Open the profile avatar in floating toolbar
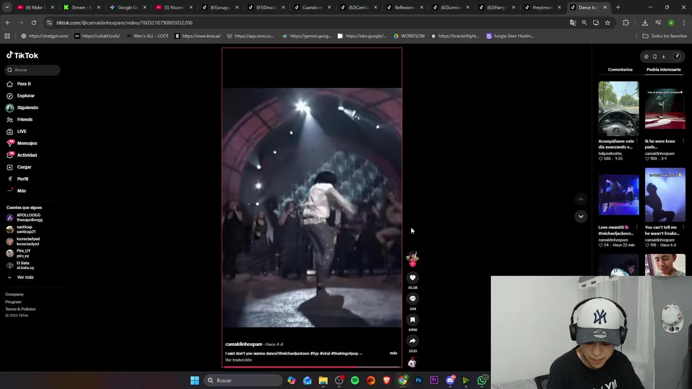Viewport: 692px width, 389px height. click(676, 57)
